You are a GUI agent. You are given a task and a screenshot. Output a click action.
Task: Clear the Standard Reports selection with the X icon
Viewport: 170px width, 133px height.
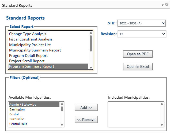click(167, 4)
